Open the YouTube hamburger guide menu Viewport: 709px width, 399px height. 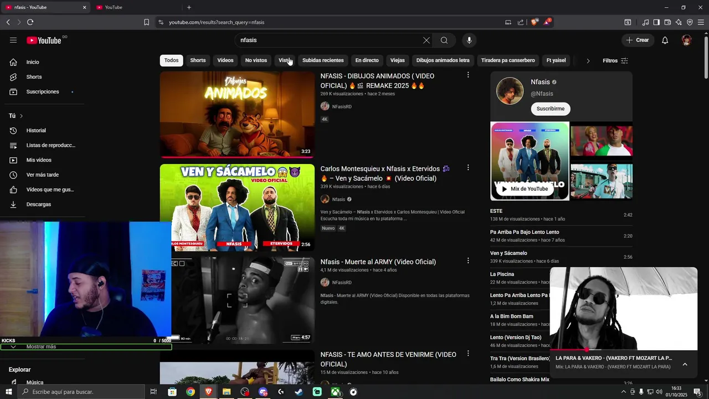tap(13, 40)
